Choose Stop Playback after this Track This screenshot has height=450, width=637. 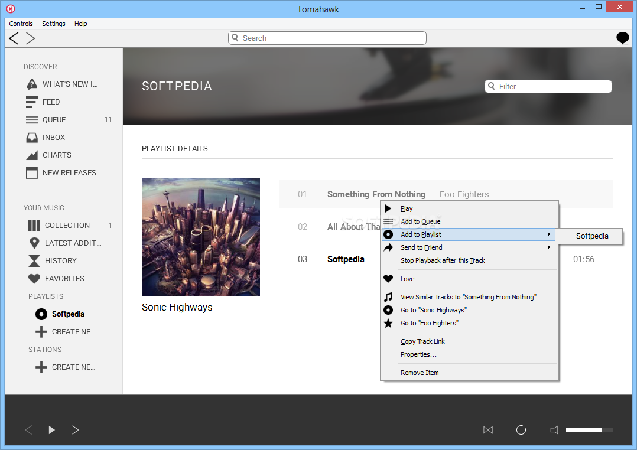click(x=469, y=260)
